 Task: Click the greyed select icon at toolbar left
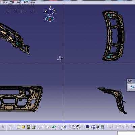(x=3, y=127)
